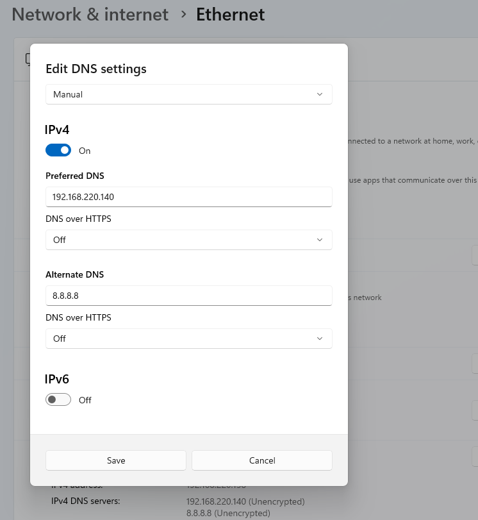Click the On label beside IPv4 switch
478x520 pixels.
(85, 151)
